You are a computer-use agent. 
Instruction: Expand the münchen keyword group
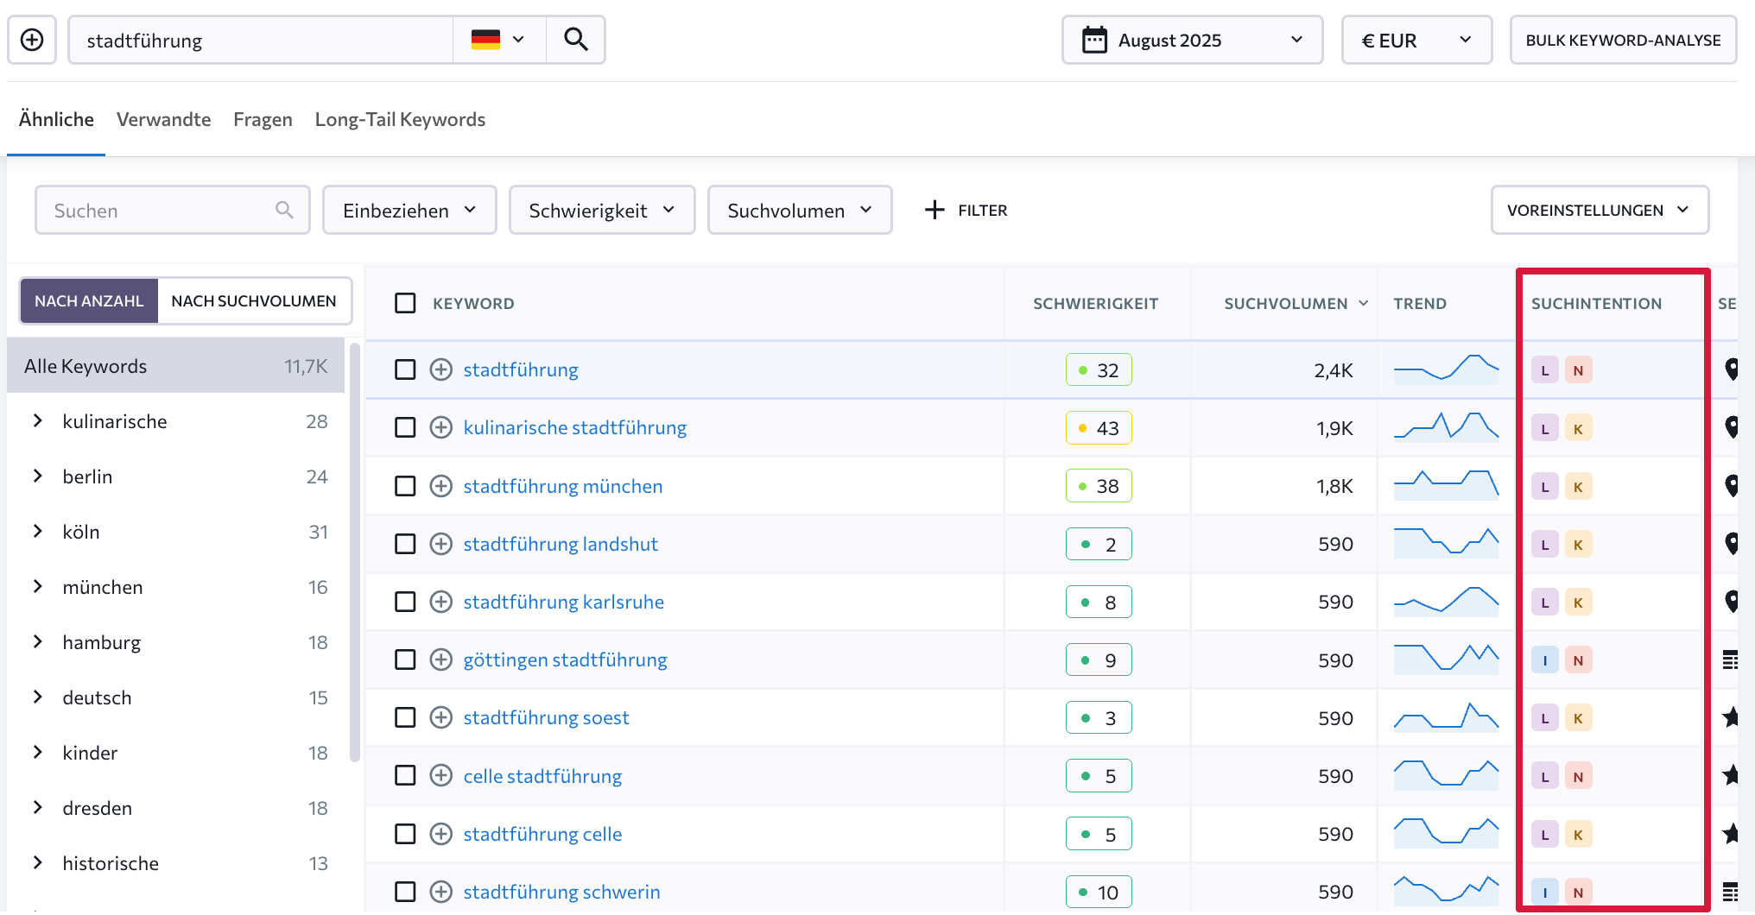pos(38,587)
